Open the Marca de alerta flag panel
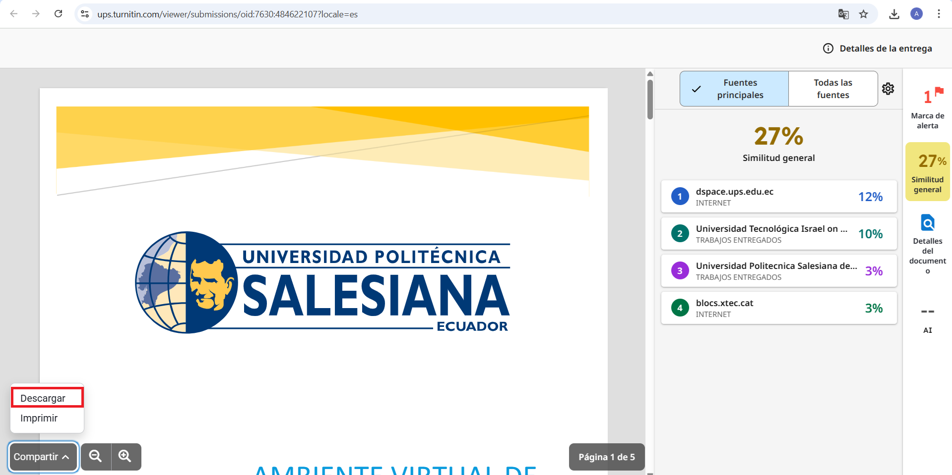952x475 pixels. [x=927, y=106]
